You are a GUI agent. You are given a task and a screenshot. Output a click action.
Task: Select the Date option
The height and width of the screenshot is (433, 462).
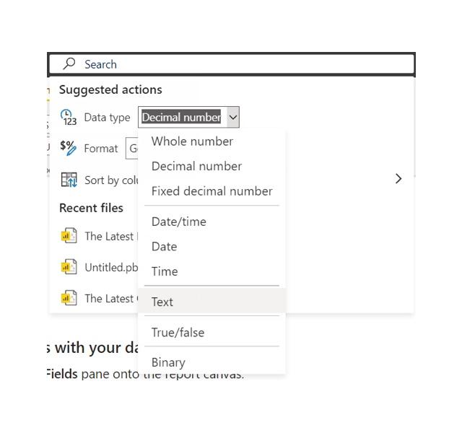coord(212,247)
